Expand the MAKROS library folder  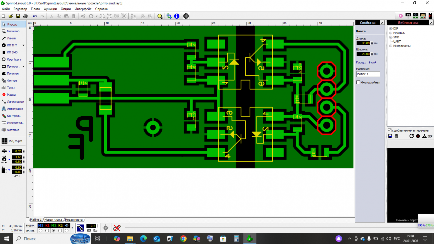point(391,33)
